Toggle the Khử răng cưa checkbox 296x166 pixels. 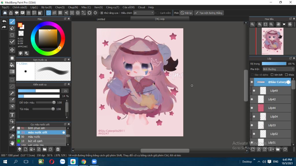(x=102, y=13)
